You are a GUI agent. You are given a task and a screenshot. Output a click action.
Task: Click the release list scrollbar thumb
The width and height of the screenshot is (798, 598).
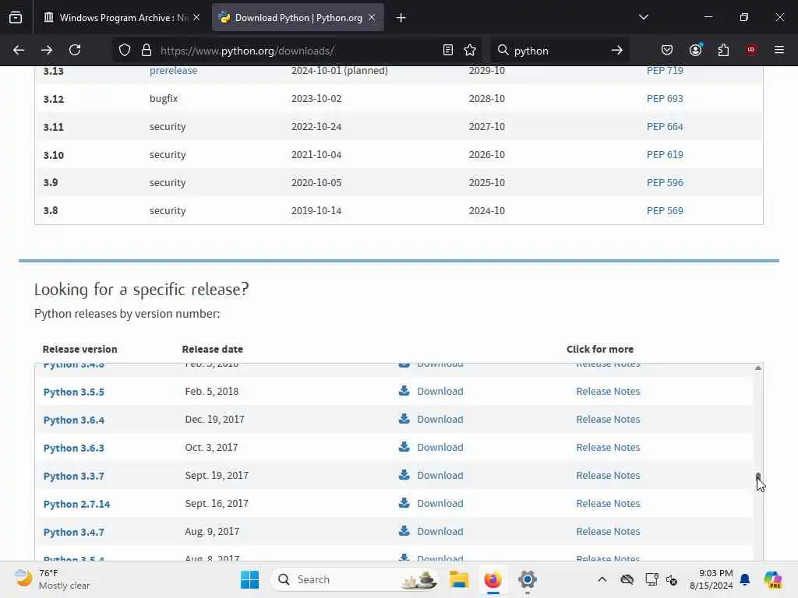pyautogui.click(x=757, y=477)
